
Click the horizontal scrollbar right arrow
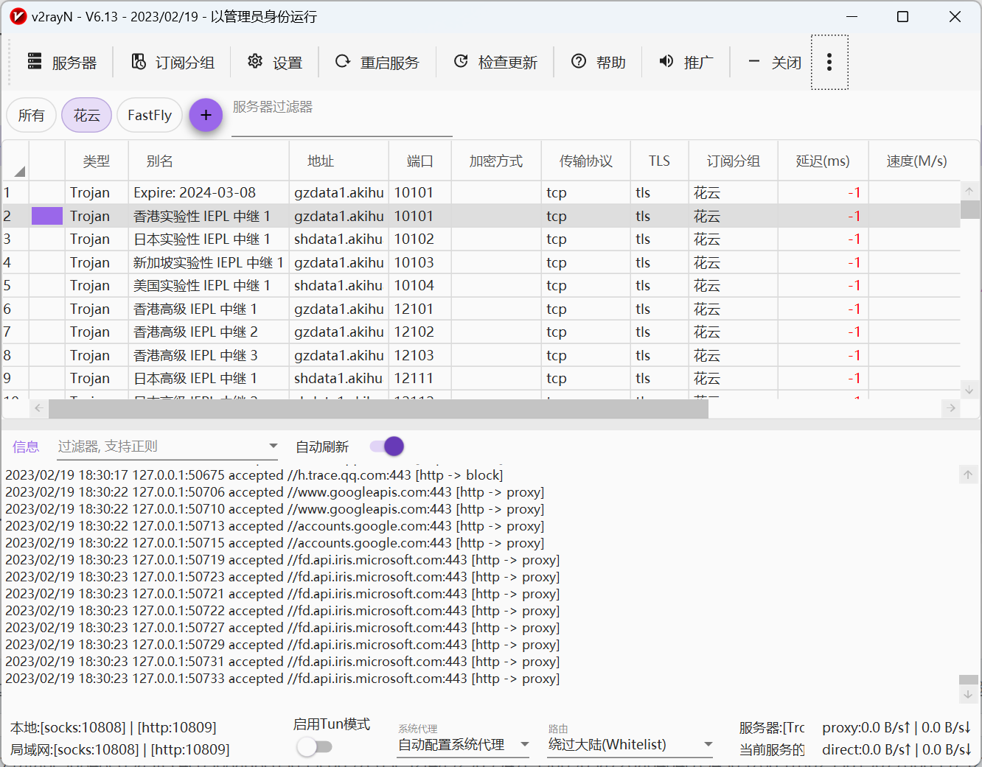(951, 408)
